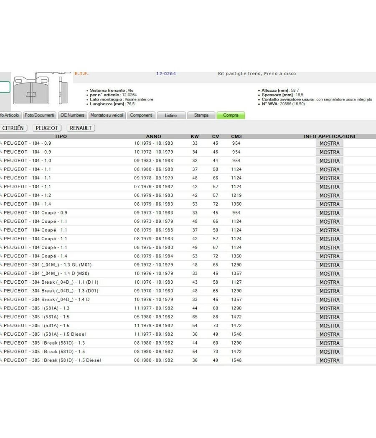
Task: Select 'PEUGEOT - 305 I (581A) - 1.5 Diesel'
Action: click(45, 334)
